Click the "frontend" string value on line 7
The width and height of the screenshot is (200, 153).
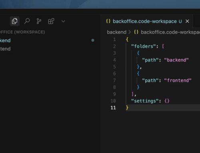[178, 80]
